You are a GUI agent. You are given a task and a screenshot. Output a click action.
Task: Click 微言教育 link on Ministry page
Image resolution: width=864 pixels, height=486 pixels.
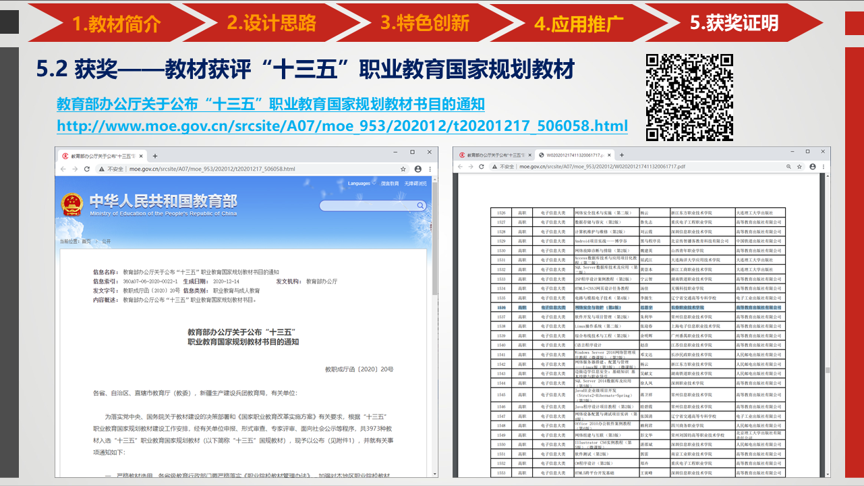click(x=389, y=184)
